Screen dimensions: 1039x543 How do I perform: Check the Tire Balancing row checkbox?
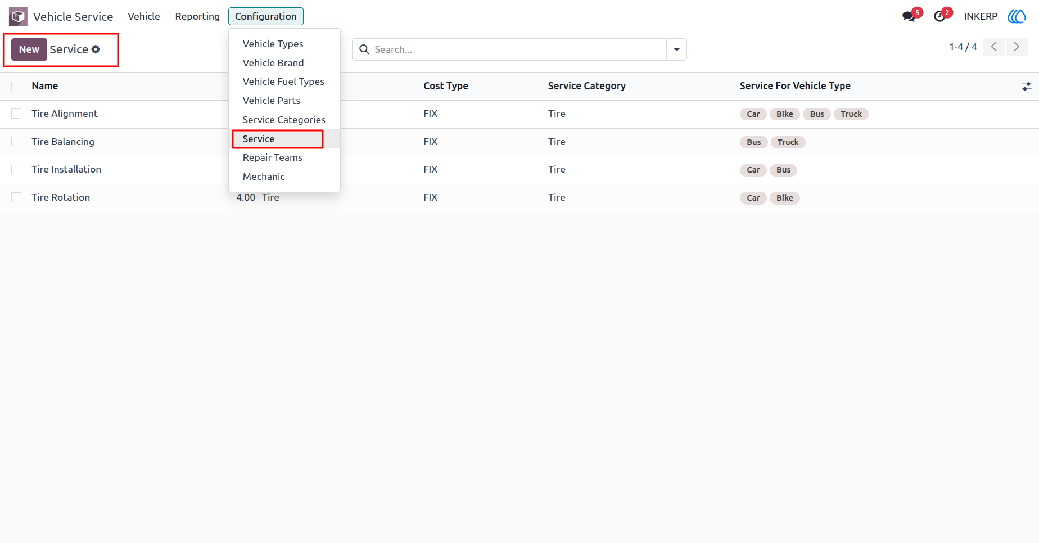(x=16, y=142)
